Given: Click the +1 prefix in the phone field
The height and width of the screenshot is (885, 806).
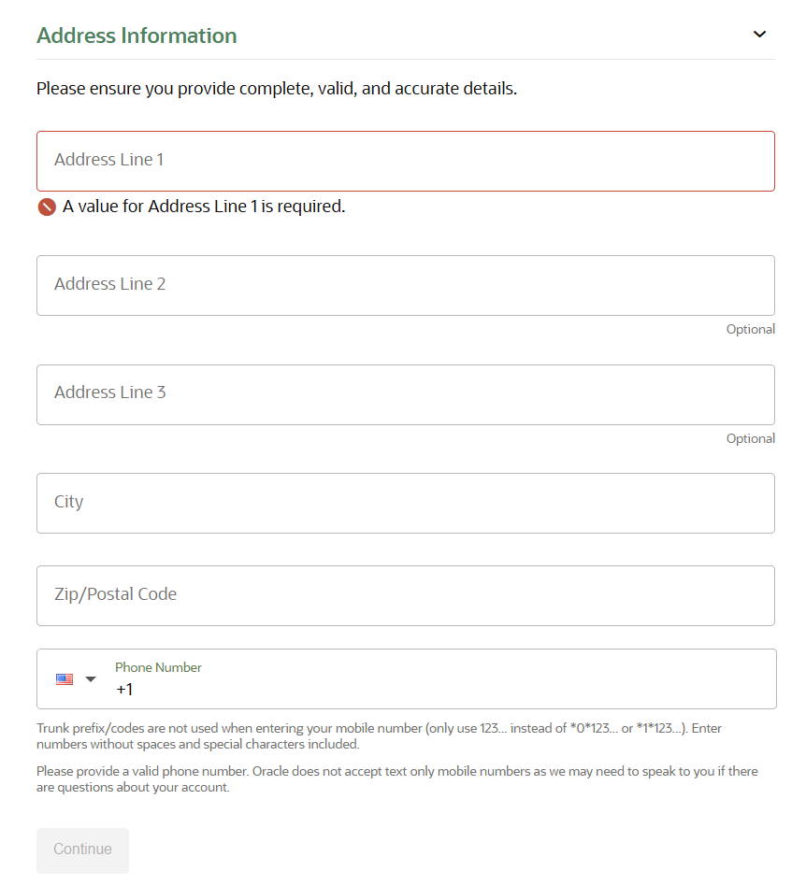Looking at the screenshot, I should (125, 688).
